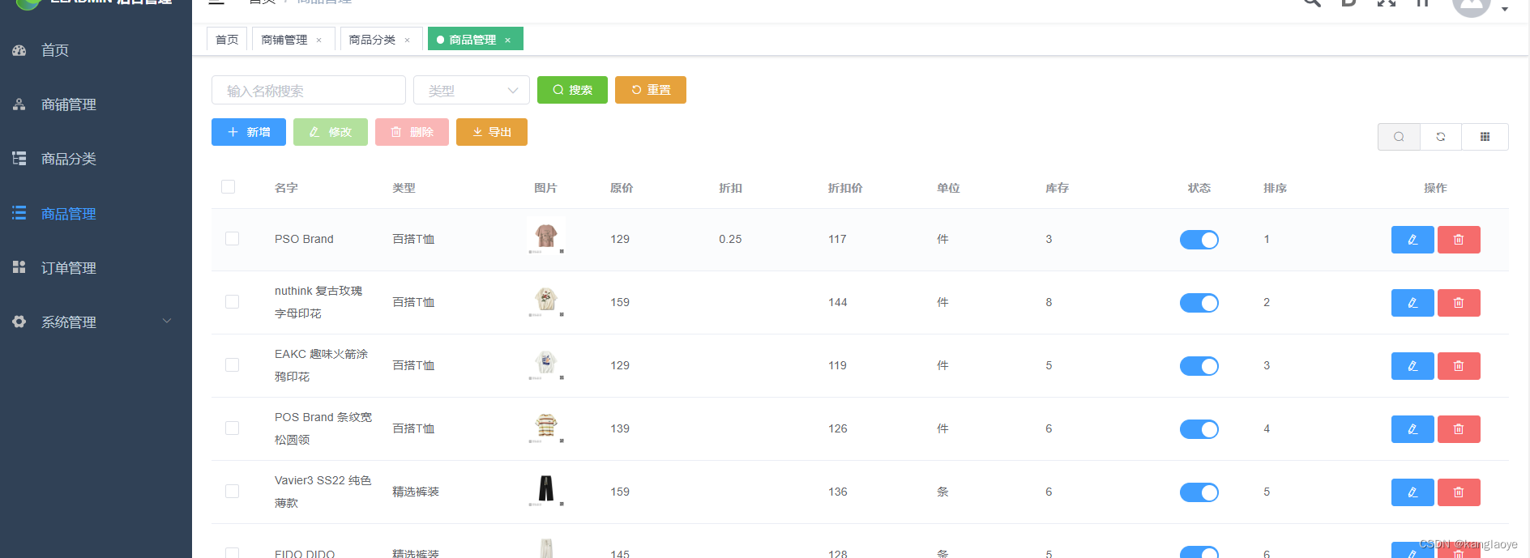Screen dimensions: 1530x558
Task: Click the 折扣价 column header
Action: 845,188
